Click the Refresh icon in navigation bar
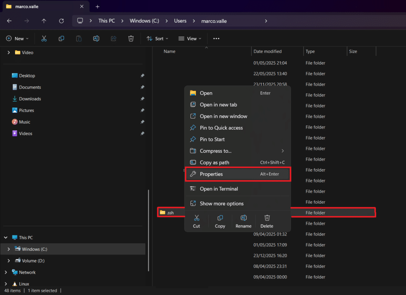The image size is (406, 295). [x=61, y=21]
